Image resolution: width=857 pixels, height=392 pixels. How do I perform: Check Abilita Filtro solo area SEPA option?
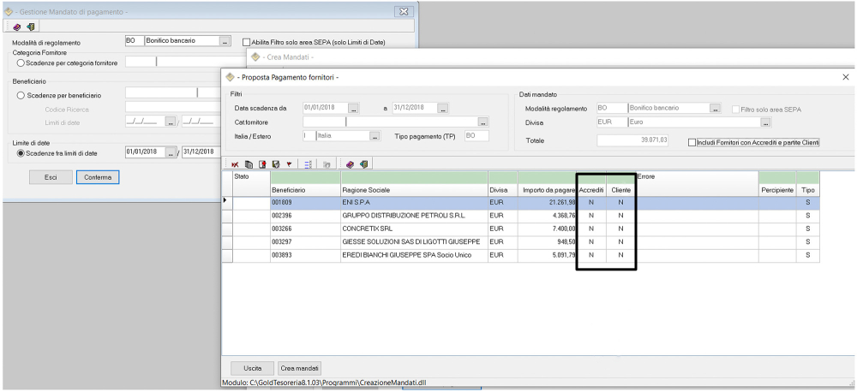(x=247, y=41)
